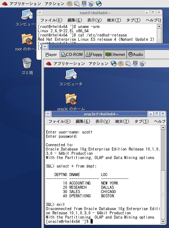Launch mail client icon in guest panel

[121, 64]
